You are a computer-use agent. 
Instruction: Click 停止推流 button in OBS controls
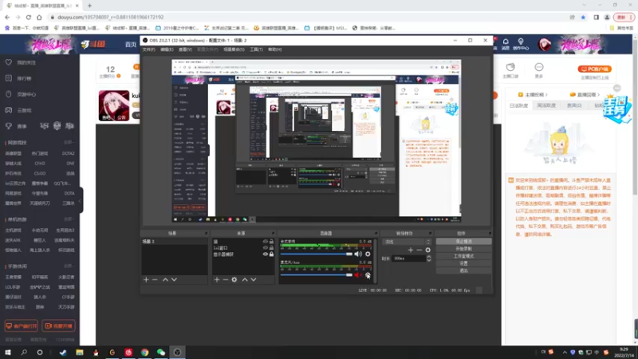click(x=463, y=242)
